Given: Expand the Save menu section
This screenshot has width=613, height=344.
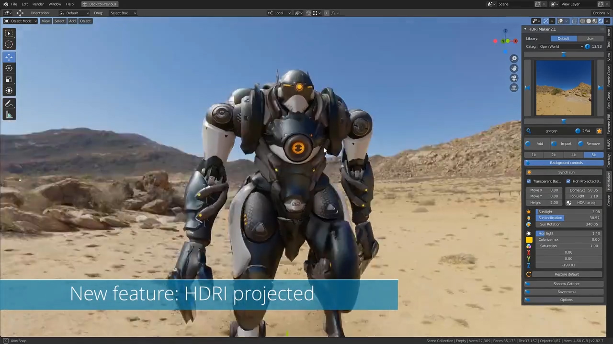Looking at the screenshot, I should point(564,292).
